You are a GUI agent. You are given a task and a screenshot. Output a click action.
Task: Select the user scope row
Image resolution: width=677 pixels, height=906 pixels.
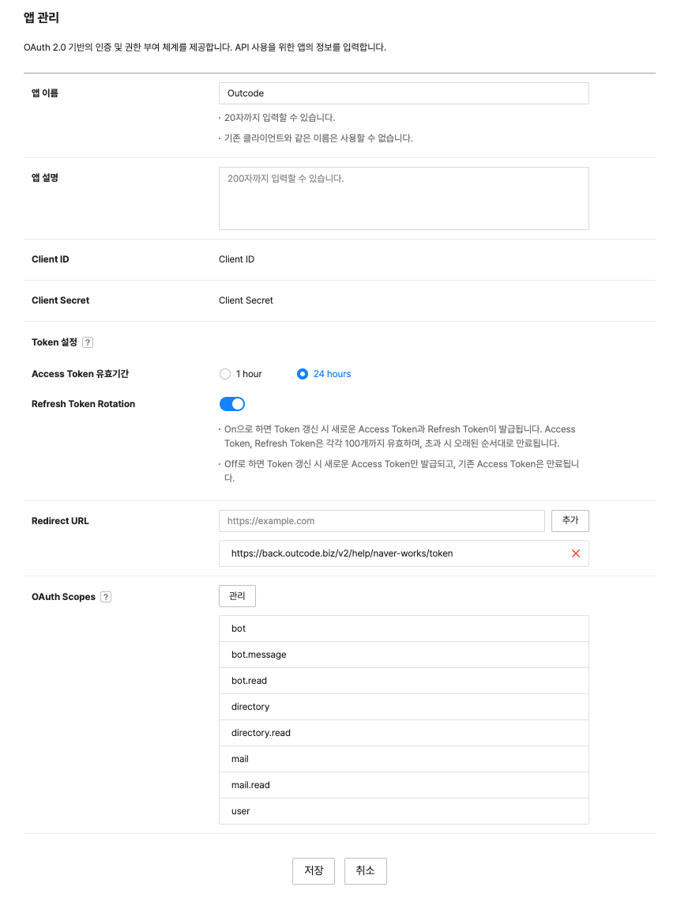point(404,811)
